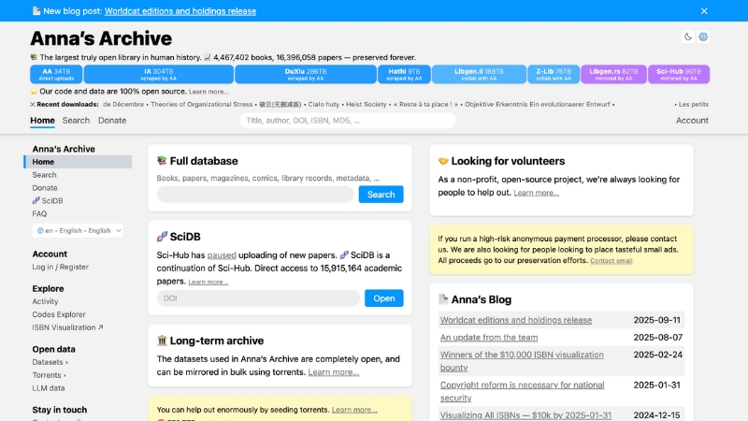
Task: Switch to the Home header tab
Action: pos(42,121)
